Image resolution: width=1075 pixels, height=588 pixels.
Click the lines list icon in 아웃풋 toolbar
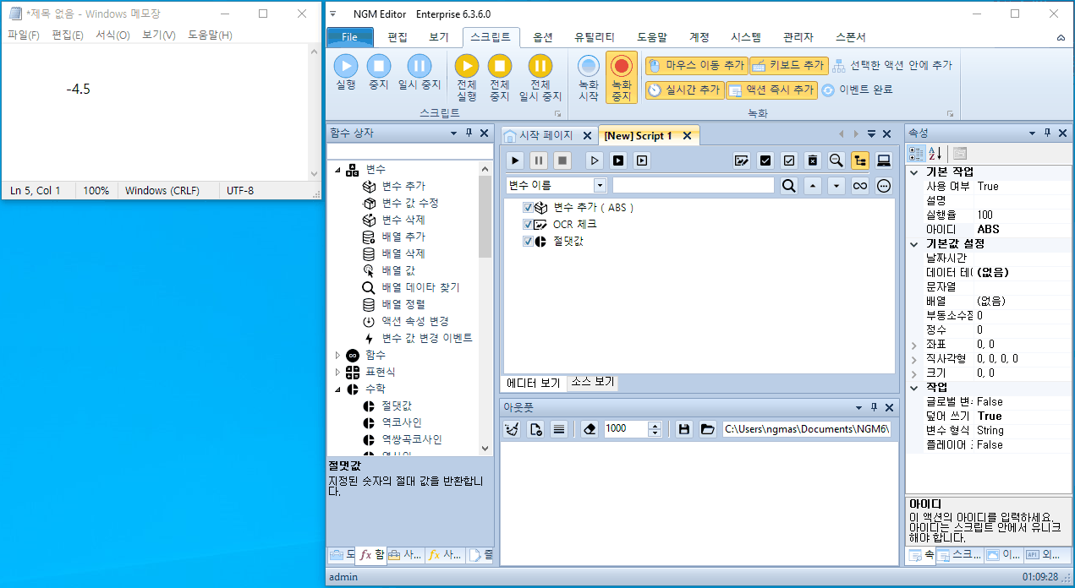pyautogui.click(x=558, y=429)
